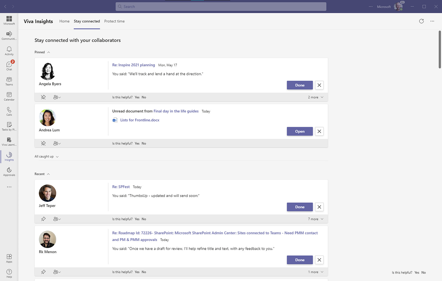442x281 pixels.
Task: Open Chat with 2 unread
Action: [x=9, y=64]
